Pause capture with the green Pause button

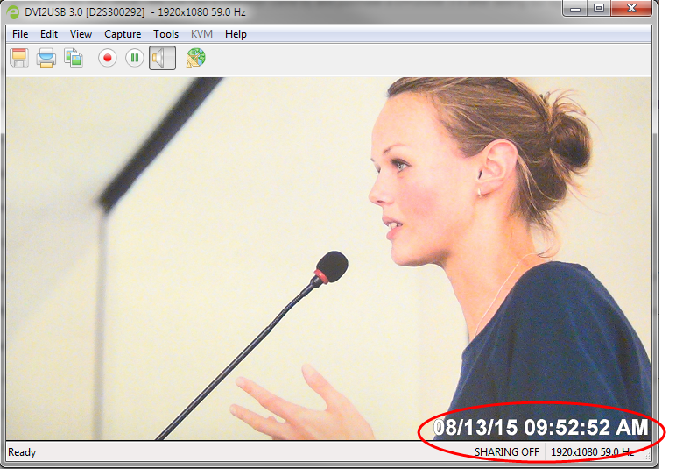pos(135,58)
